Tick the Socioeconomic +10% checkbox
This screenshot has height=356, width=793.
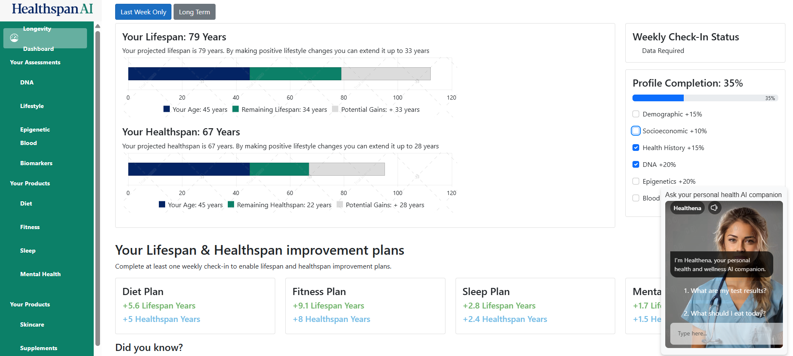(x=636, y=131)
